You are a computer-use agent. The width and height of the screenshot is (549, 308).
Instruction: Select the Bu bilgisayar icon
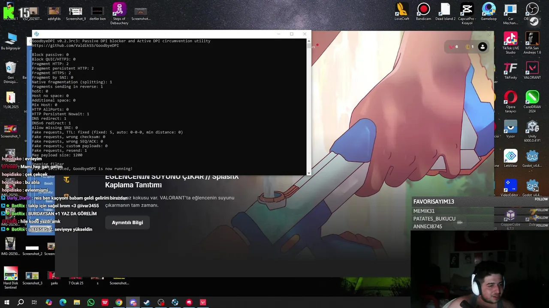(x=11, y=41)
